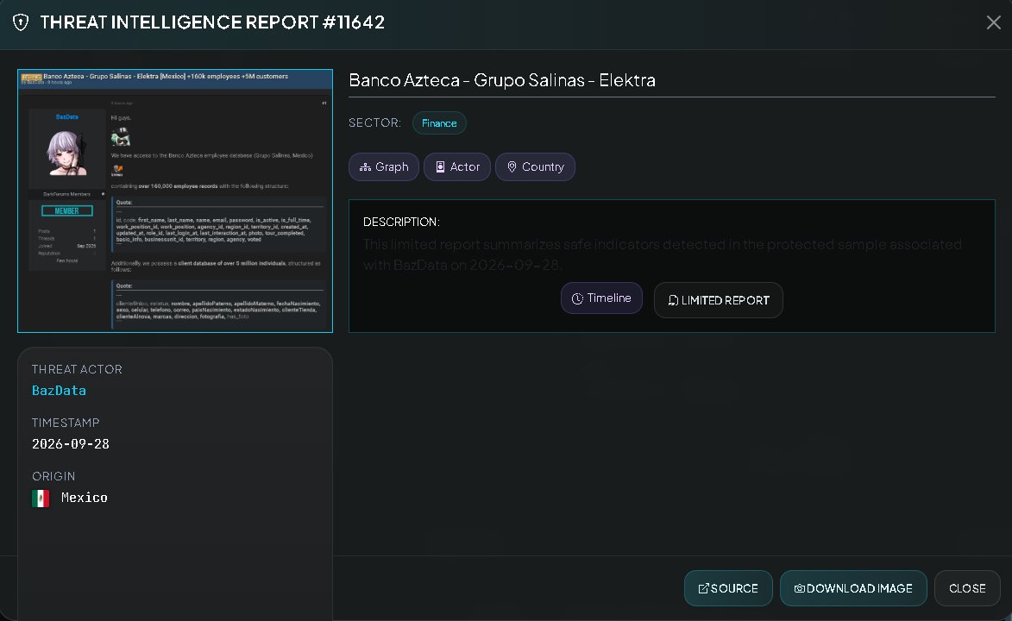Image resolution: width=1012 pixels, height=621 pixels.
Task: Open the Country button
Action: pyautogui.click(x=535, y=166)
